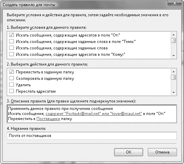The width and height of the screenshot is (184, 164).
Task: Edit the underlined Postavki@mail.net addresses value
Action: coord(94,114)
